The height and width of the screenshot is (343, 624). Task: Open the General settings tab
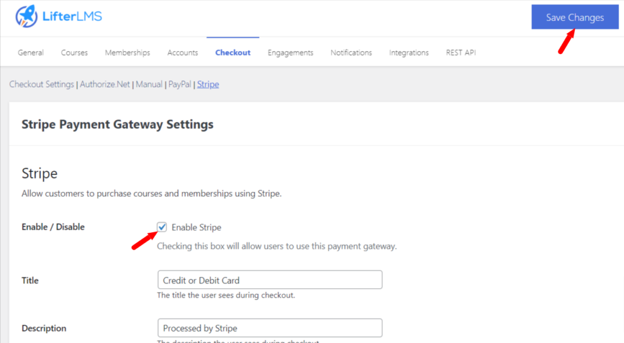(30, 52)
